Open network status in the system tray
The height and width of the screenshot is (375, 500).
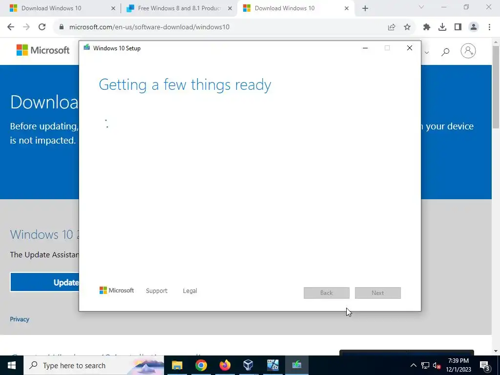[425, 365]
